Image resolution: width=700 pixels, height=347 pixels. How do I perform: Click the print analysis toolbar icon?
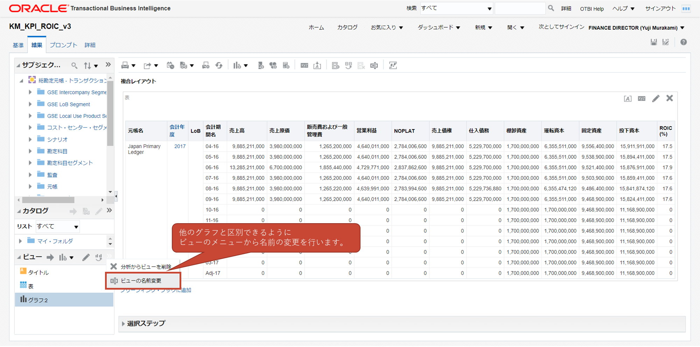point(125,65)
